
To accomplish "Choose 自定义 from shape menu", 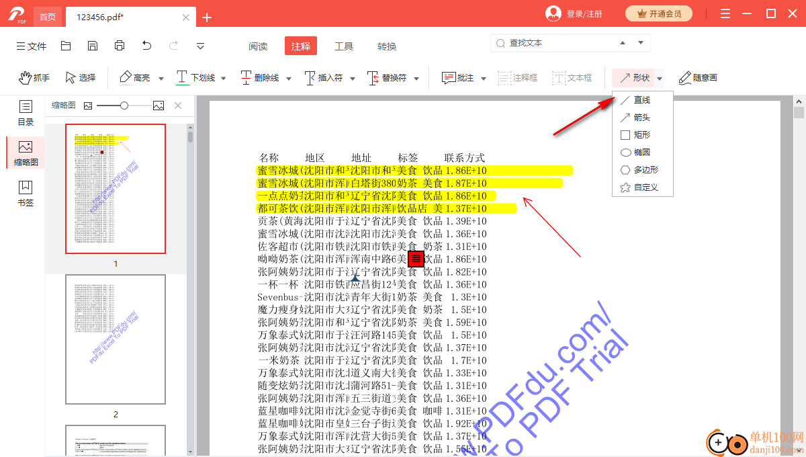I will (x=642, y=188).
